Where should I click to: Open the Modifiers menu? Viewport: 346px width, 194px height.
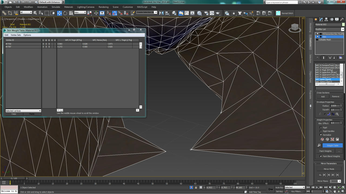(28, 7)
